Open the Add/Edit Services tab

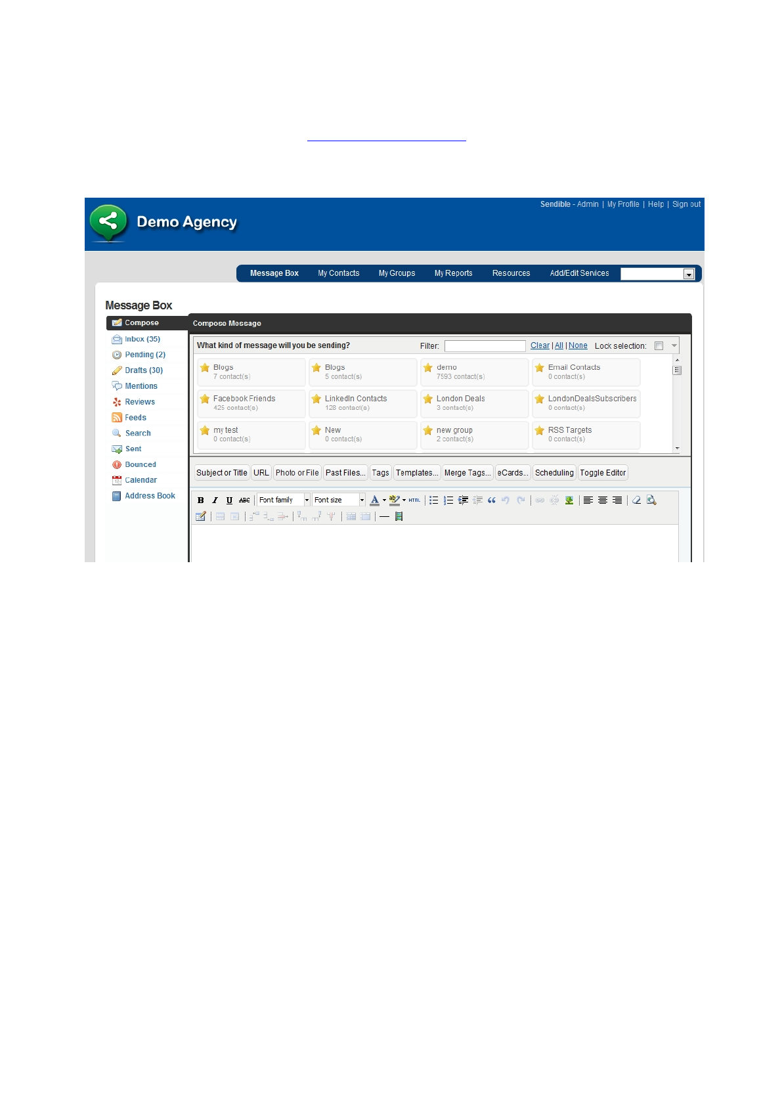point(580,273)
